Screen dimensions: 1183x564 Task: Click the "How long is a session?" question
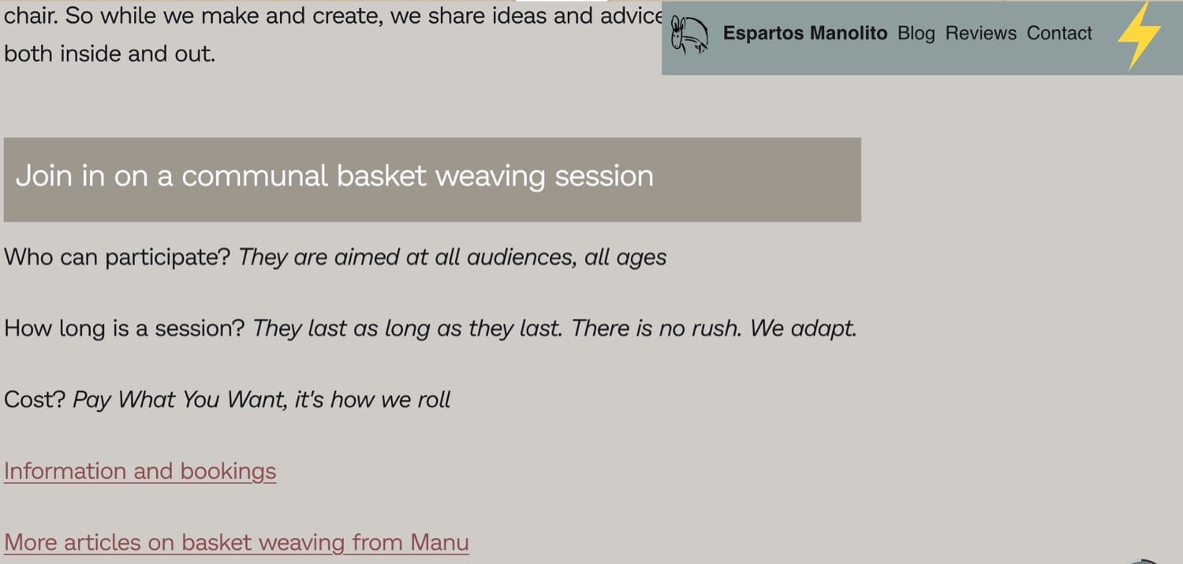(x=125, y=328)
